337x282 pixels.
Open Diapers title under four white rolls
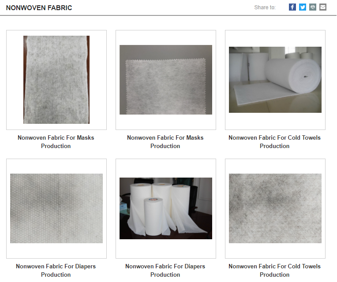165,271
